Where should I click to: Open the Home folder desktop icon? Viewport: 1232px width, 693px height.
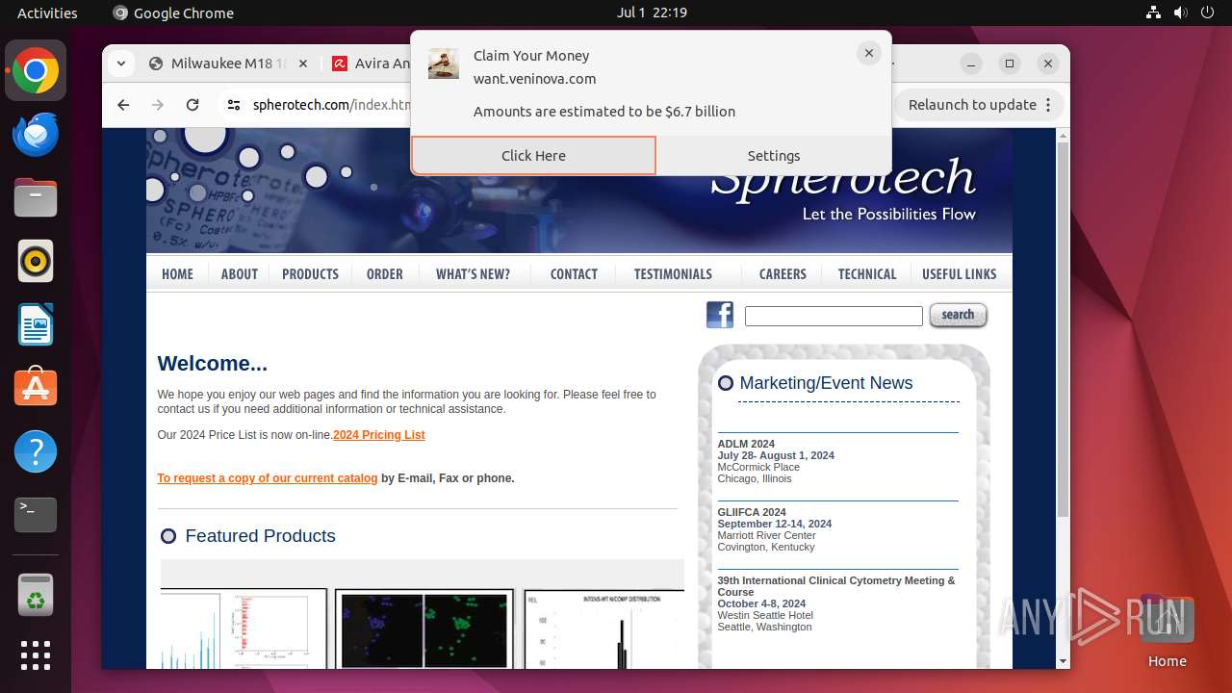point(1167,632)
